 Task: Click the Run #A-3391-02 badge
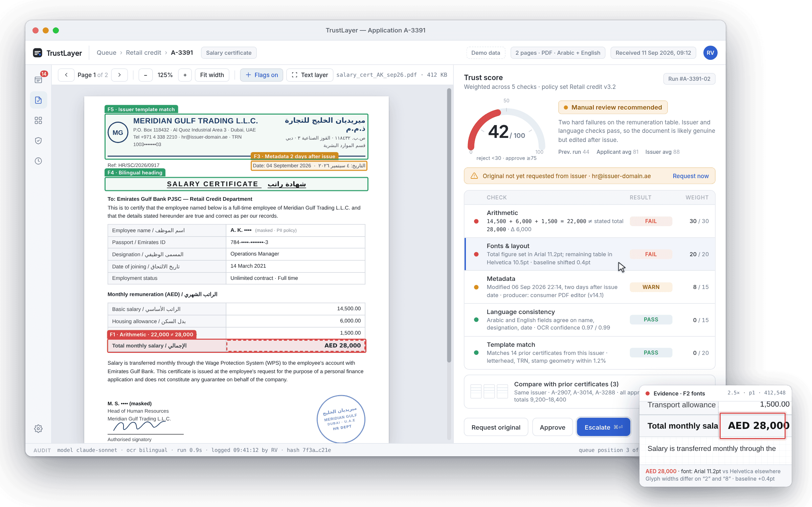tap(689, 79)
